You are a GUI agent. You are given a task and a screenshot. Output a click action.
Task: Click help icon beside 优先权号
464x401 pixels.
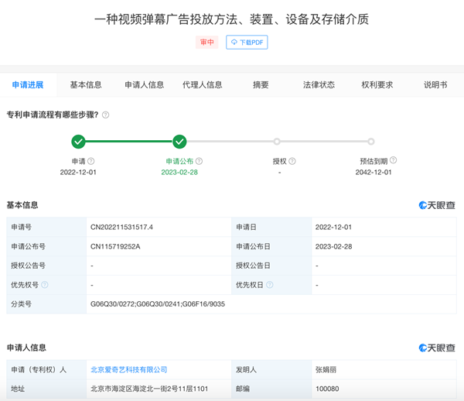45,285
